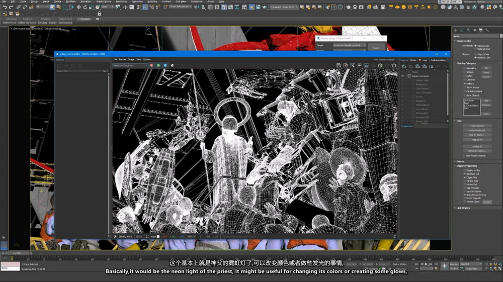Collapse the Display Color rollout
Image resolution: width=503 pixels, height=282 pixels.
(x=464, y=41)
